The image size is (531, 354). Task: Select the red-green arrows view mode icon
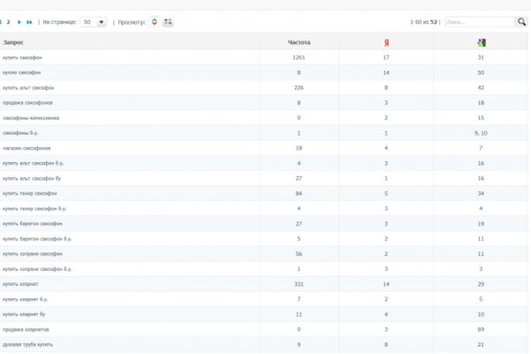click(x=154, y=22)
